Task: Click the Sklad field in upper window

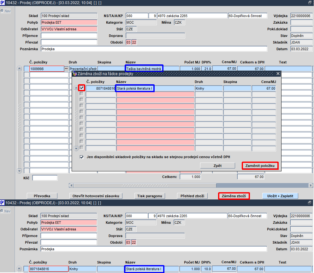Action: pyautogui.click(x=69, y=16)
